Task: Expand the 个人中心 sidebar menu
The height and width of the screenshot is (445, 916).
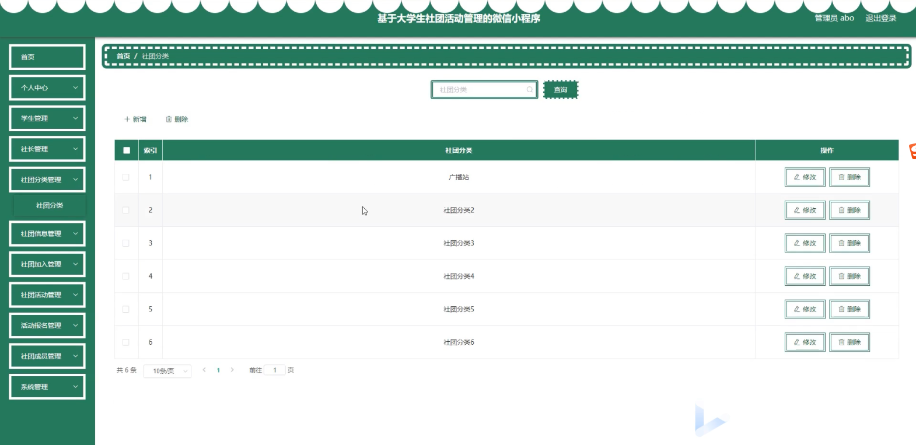Action: 47,87
